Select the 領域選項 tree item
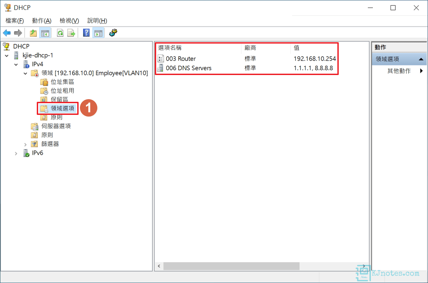The height and width of the screenshot is (283, 428). (x=63, y=109)
